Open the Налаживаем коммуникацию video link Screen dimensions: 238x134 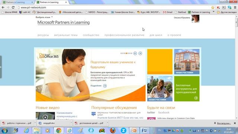pyautogui.click(x=67, y=116)
